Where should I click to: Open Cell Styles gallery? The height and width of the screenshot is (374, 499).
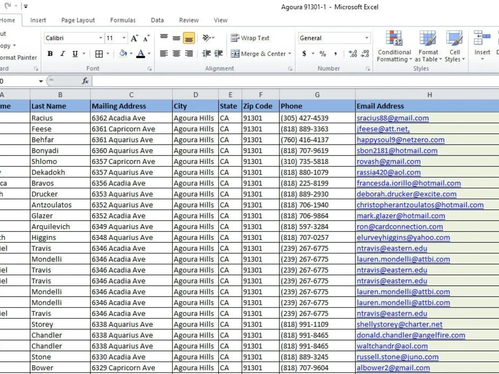tap(455, 47)
